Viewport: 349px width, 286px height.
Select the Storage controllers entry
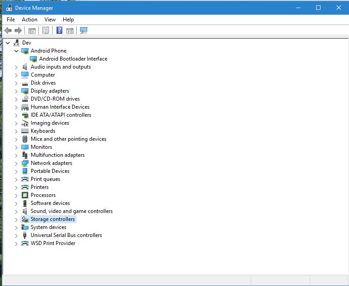point(53,219)
